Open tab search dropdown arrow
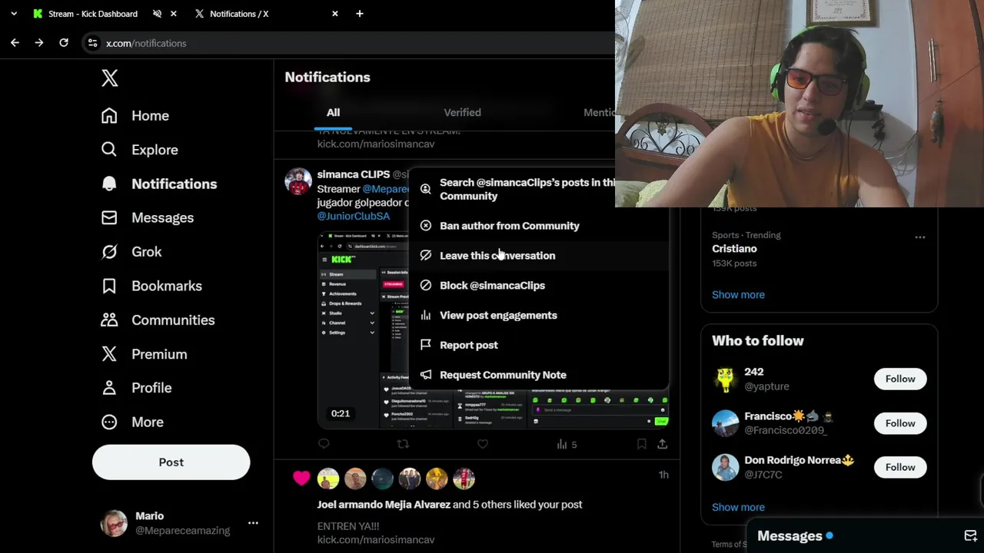This screenshot has height=553, width=984. [14, 14]
